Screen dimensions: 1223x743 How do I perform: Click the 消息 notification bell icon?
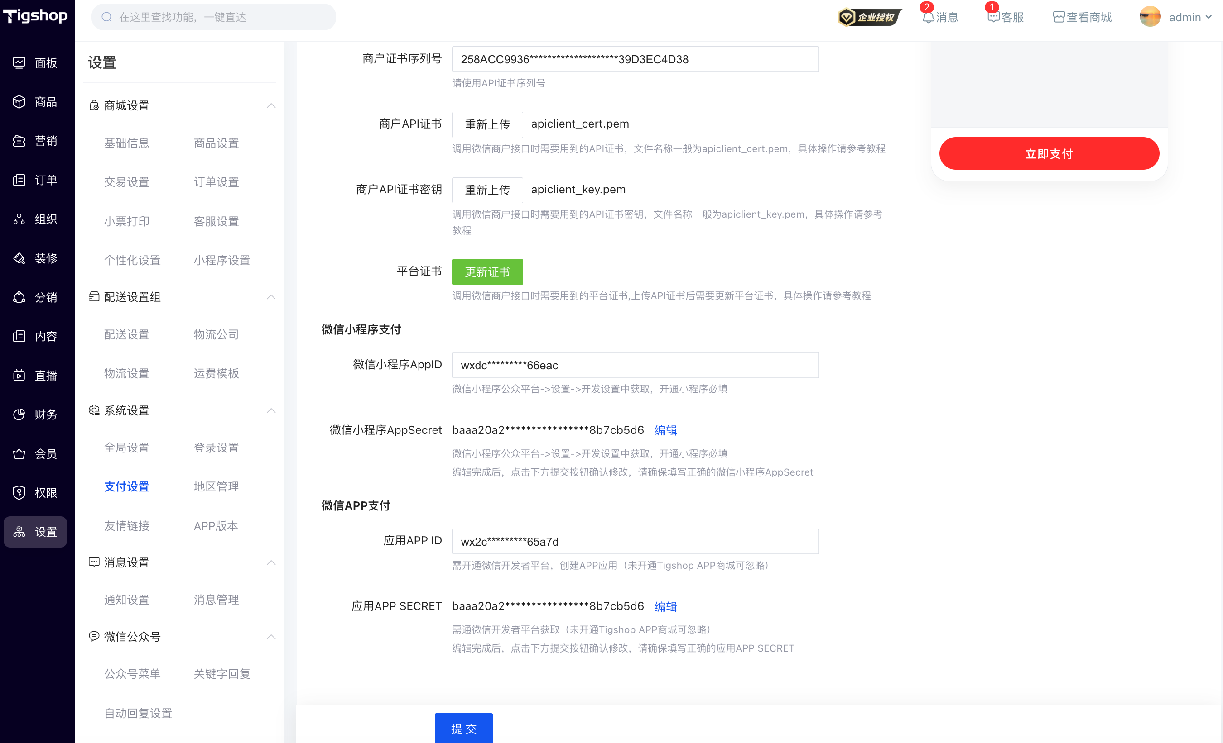click(x=928, y=17)
